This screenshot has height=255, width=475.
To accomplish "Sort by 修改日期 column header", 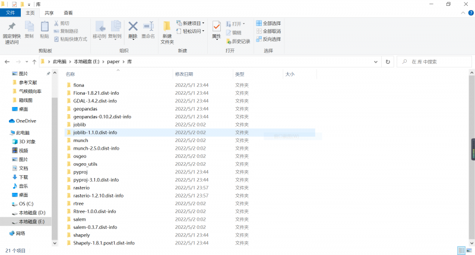I will pyautogui.click(x=183, y=74).
